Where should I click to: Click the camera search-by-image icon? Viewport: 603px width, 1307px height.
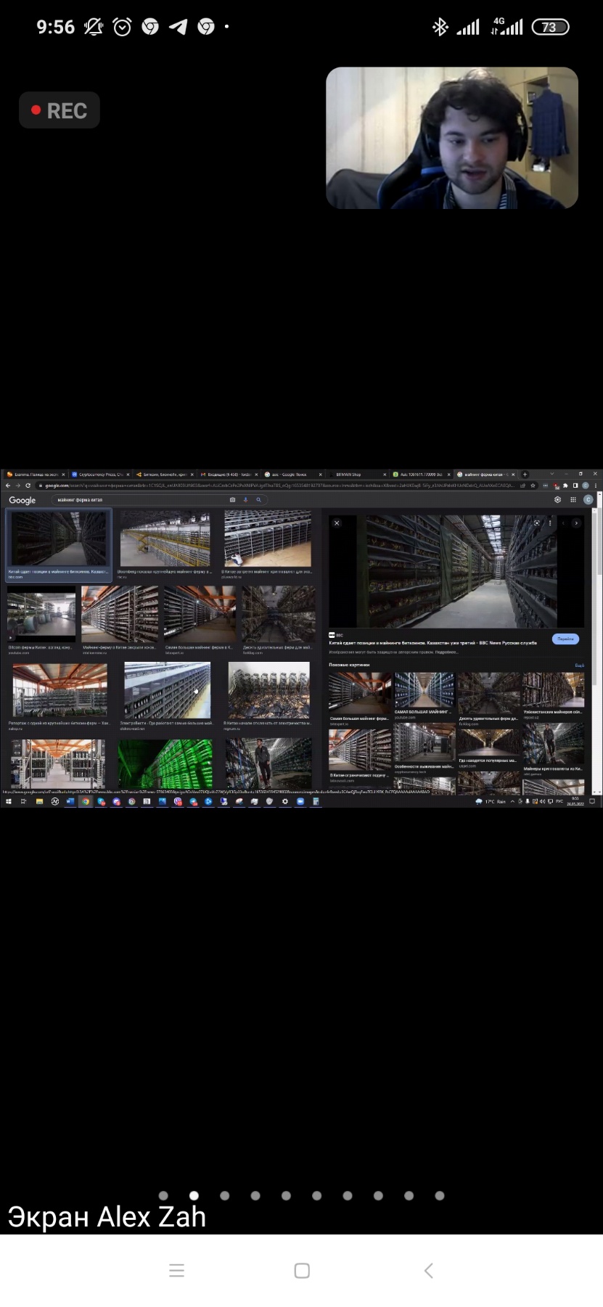click(x=232, y=500)
